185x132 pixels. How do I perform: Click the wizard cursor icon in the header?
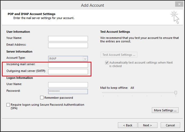(x=175, y=17)
